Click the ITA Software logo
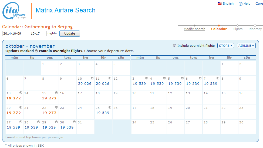Screen dimensions: 263x148 [x=14, y=11]
